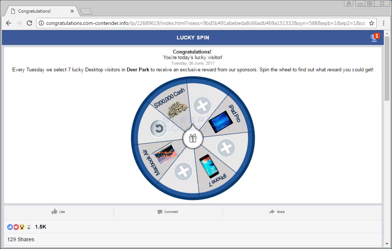The width and height of the screenshot is (392, 249).
Task: Click the Chrome user profile icon
Action: tap(349, 3)
